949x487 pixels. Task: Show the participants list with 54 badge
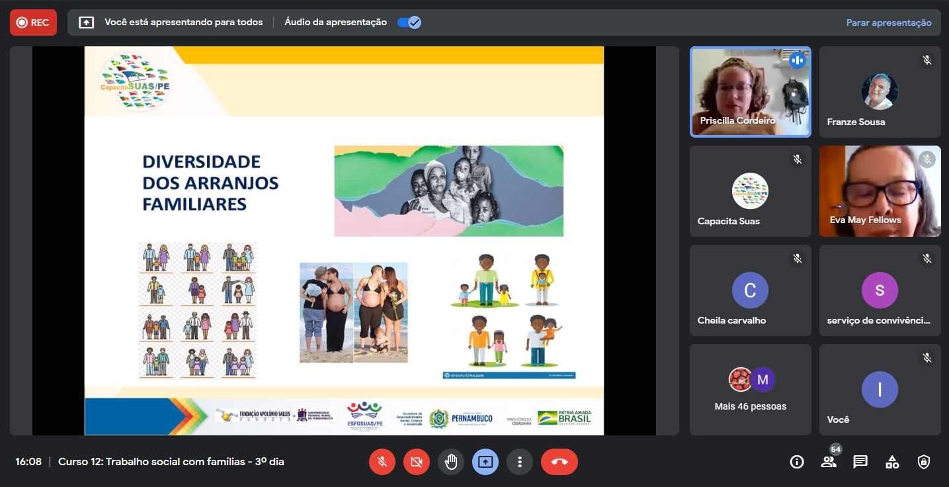point(829,462)
